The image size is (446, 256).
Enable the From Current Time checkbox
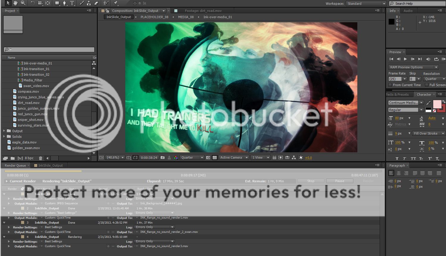click(390, 85)
